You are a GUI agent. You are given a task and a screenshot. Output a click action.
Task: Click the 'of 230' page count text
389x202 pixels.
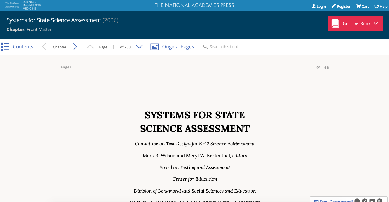click(x=125, y=47)
